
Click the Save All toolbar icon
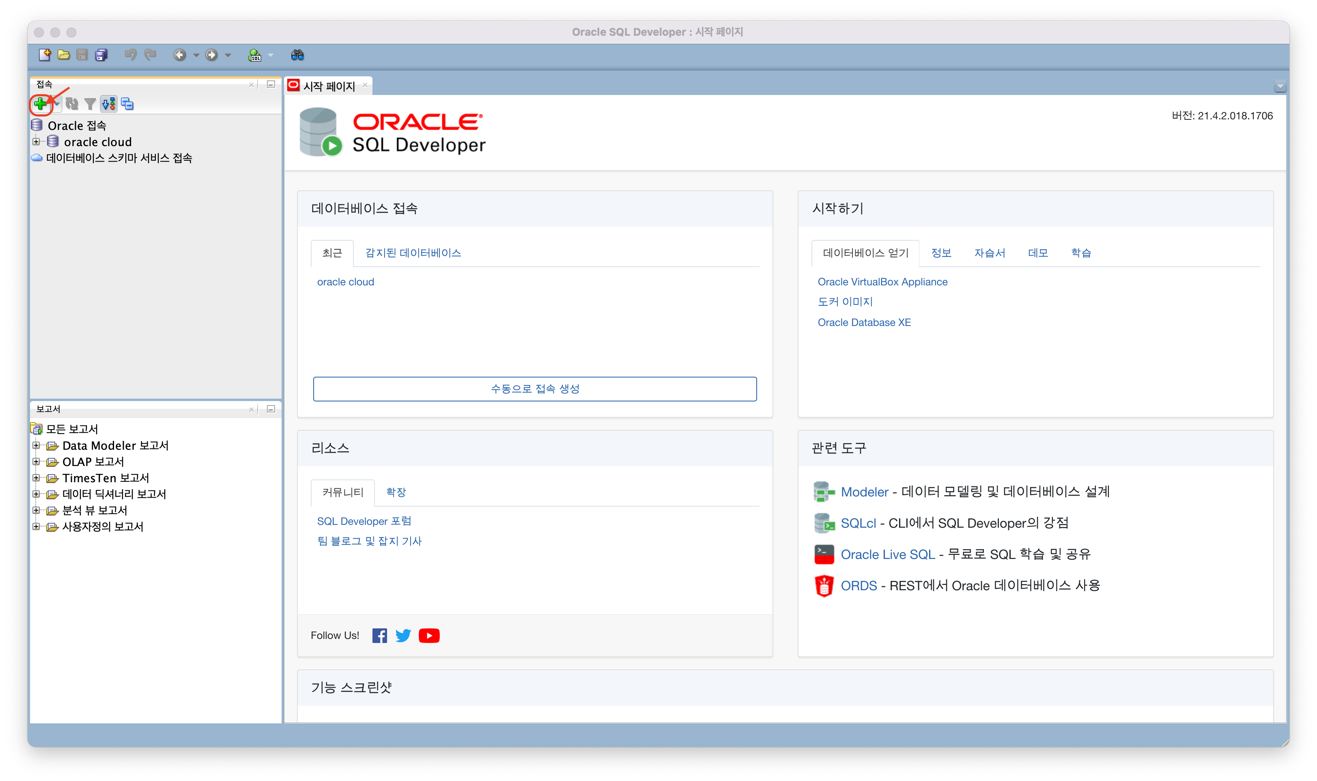101,55
